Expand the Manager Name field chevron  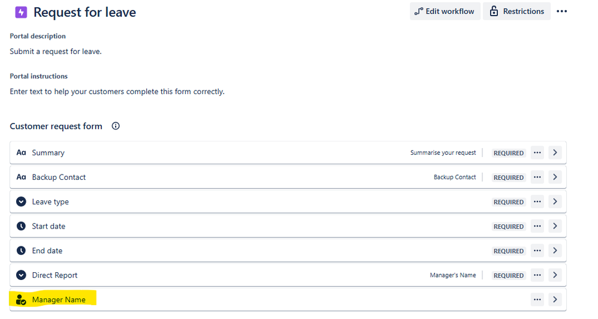coord(555,300)
